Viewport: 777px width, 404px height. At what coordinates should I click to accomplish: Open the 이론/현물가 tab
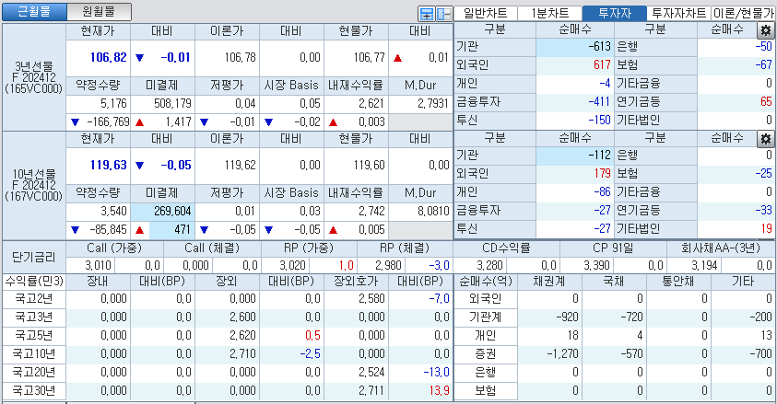coord(743,14)
